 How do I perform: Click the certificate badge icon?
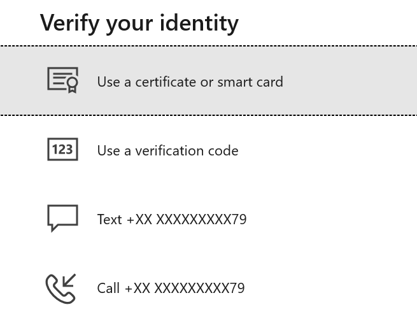pyautogui.click(x=62, y=80)
